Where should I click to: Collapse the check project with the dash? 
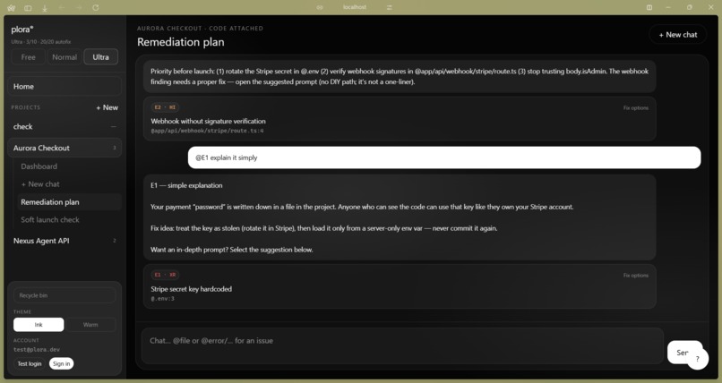113,127
